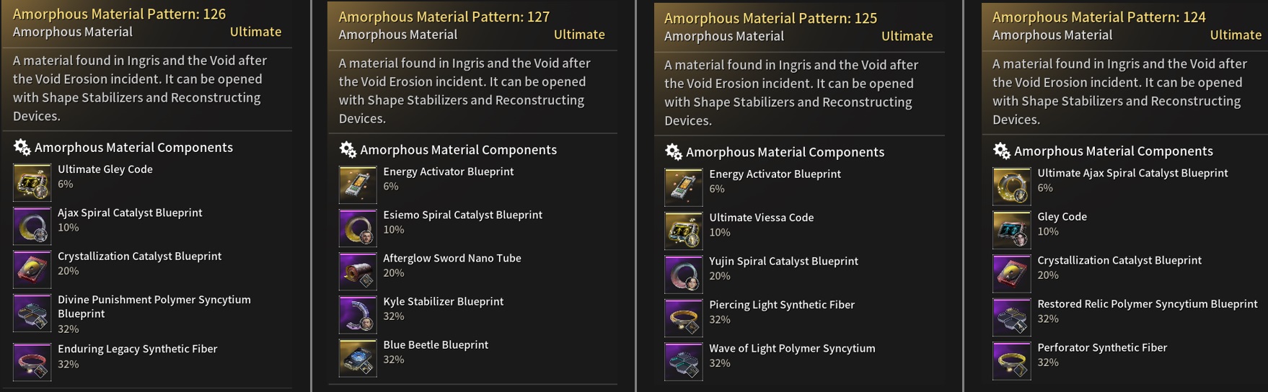Click the Esiemo Spiral Catalyst Blueprint icon

point(358,228)
